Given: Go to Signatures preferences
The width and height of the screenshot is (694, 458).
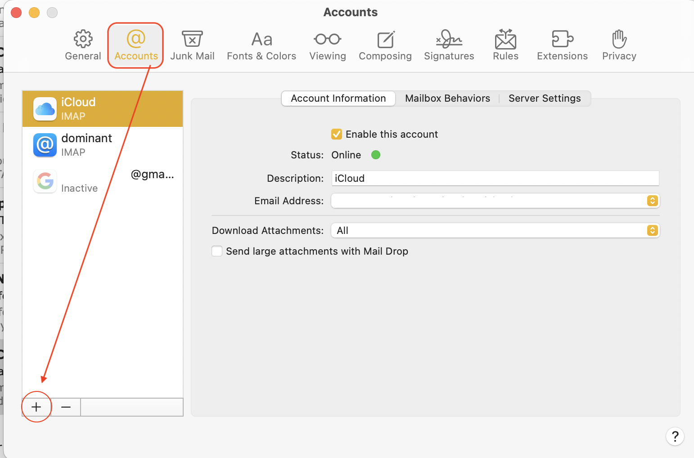Looking at the screenshot, I should tap(449, 45).
